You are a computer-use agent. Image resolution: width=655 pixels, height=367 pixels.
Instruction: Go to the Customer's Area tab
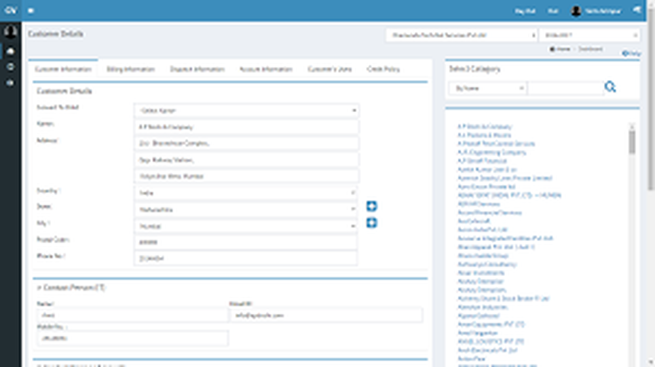(329, 69)
